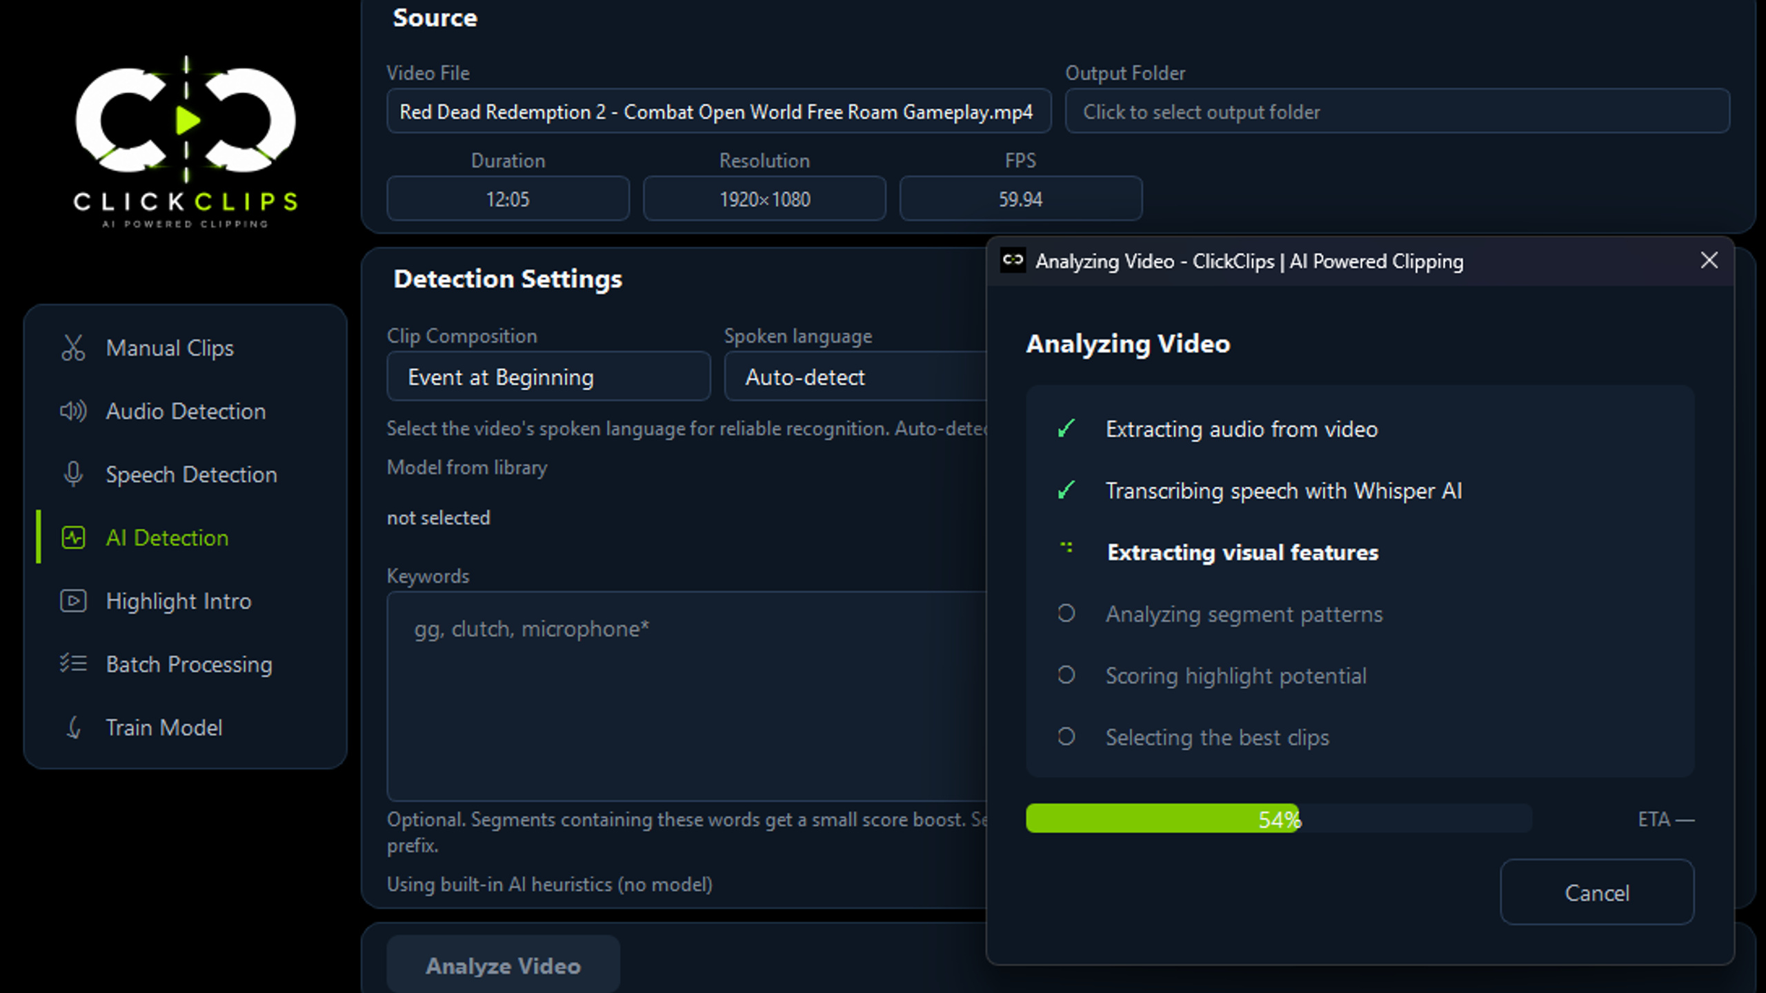Click the Train Model icon

73,728
